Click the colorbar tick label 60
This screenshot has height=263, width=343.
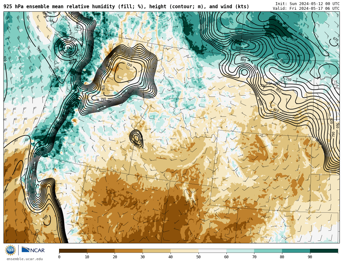(x=226, y=257)
